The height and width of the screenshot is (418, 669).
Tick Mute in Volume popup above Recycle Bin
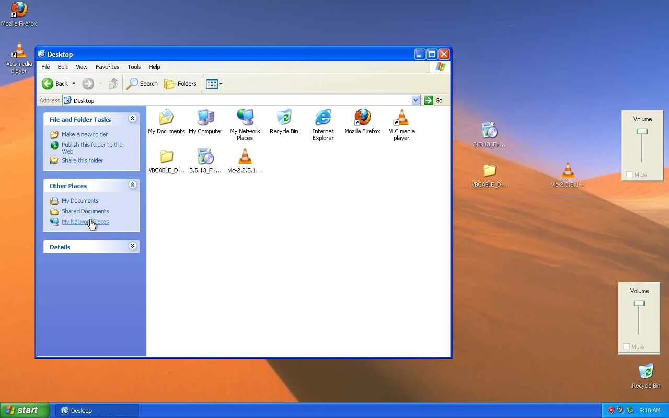tap(627, 347)
